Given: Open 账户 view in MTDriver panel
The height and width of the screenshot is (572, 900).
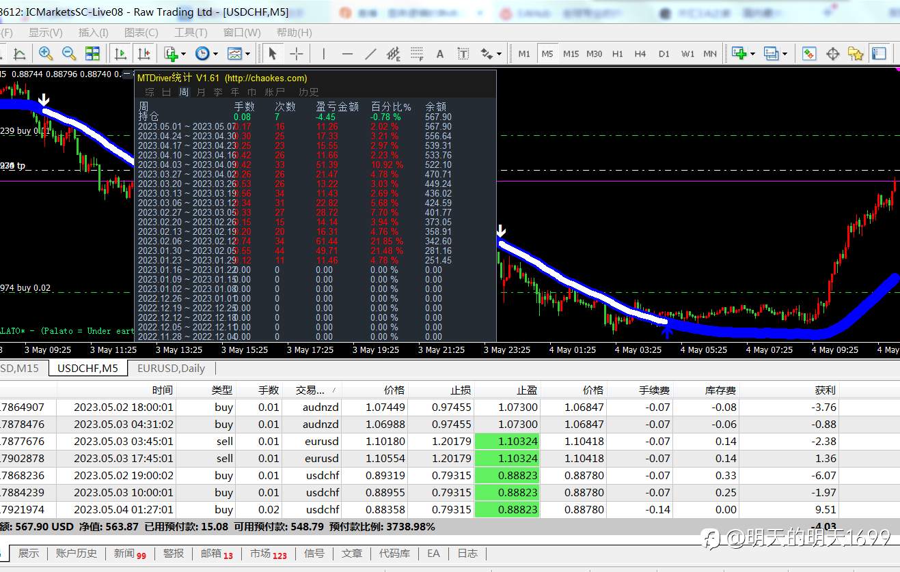Looking at the screenshot, I should click(x=275, y=92).
